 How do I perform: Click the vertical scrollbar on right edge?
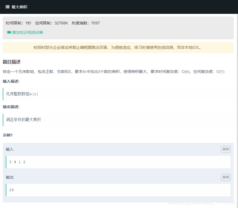(237, 111)
